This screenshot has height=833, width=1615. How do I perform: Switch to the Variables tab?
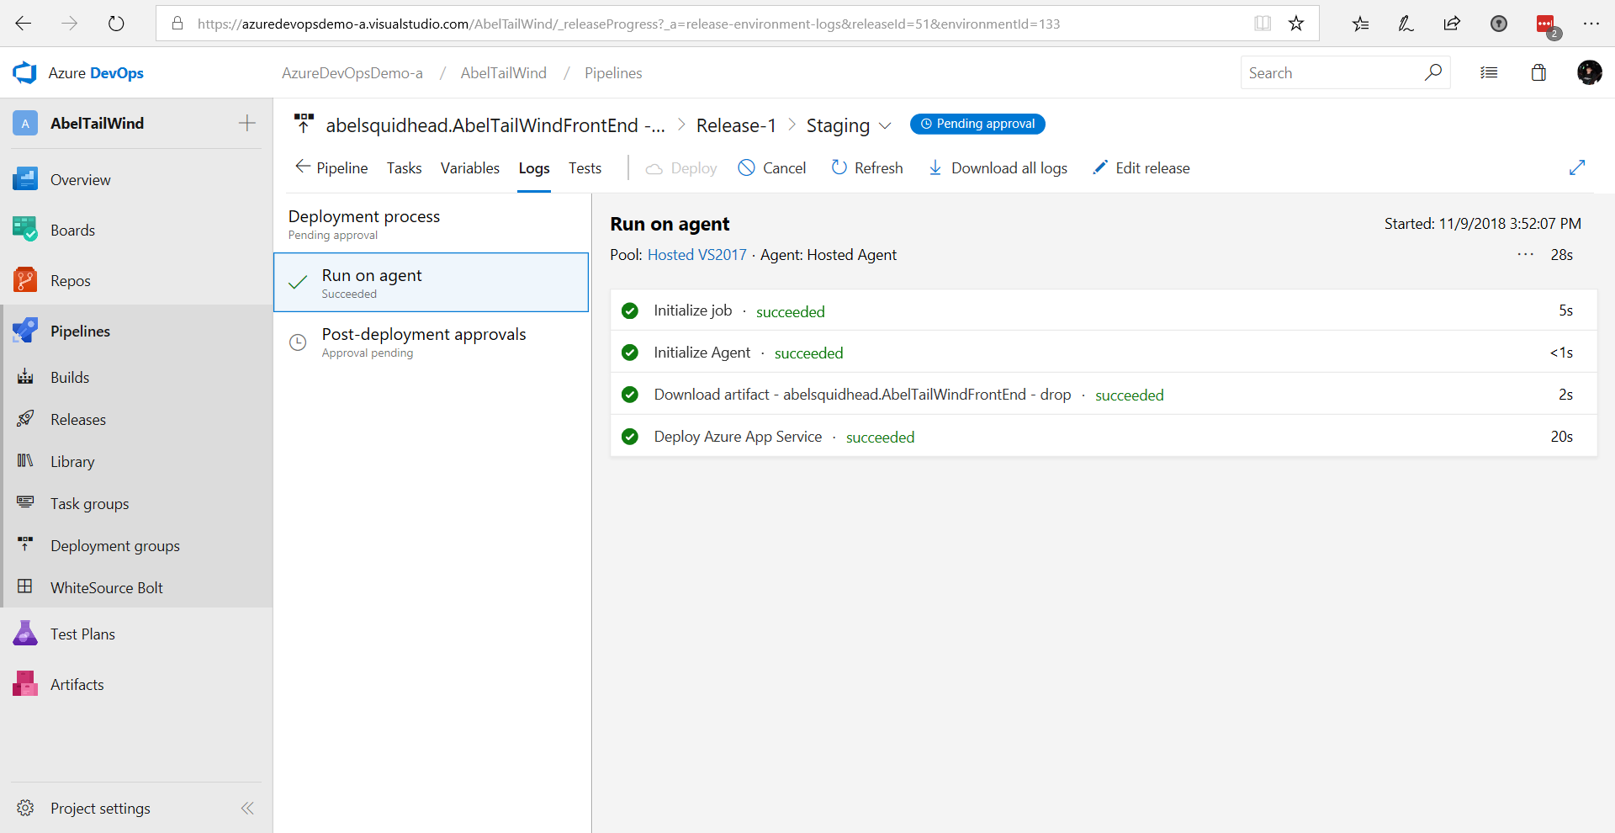(469, 167)
